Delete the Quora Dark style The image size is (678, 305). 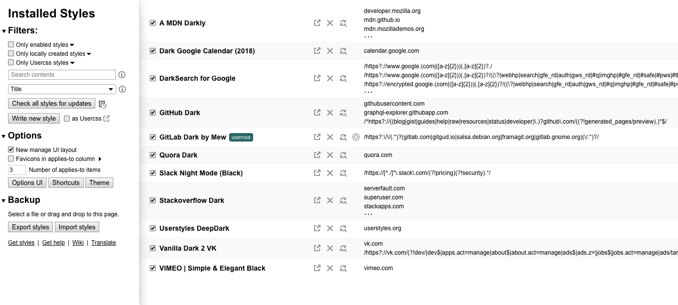(x=330, y=155)
